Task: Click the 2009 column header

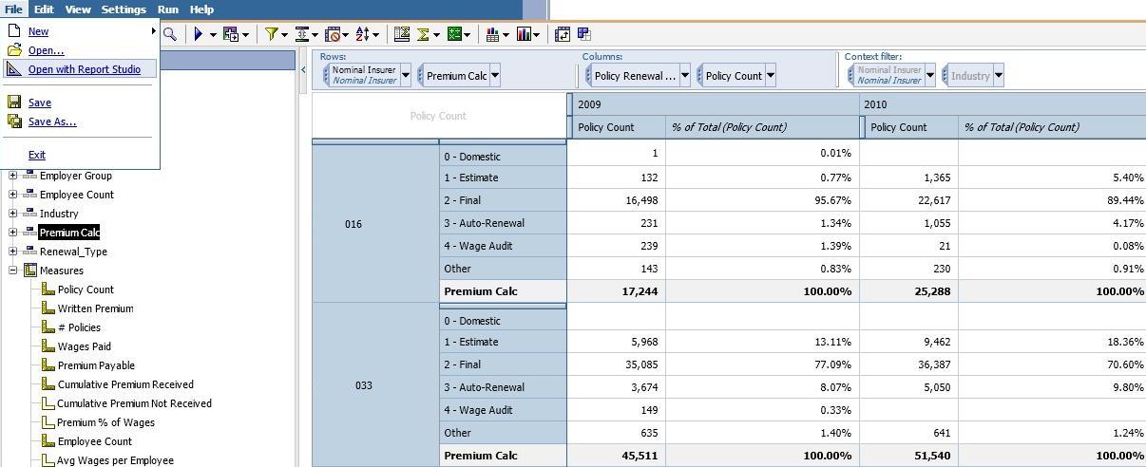Action: (589, 104)
